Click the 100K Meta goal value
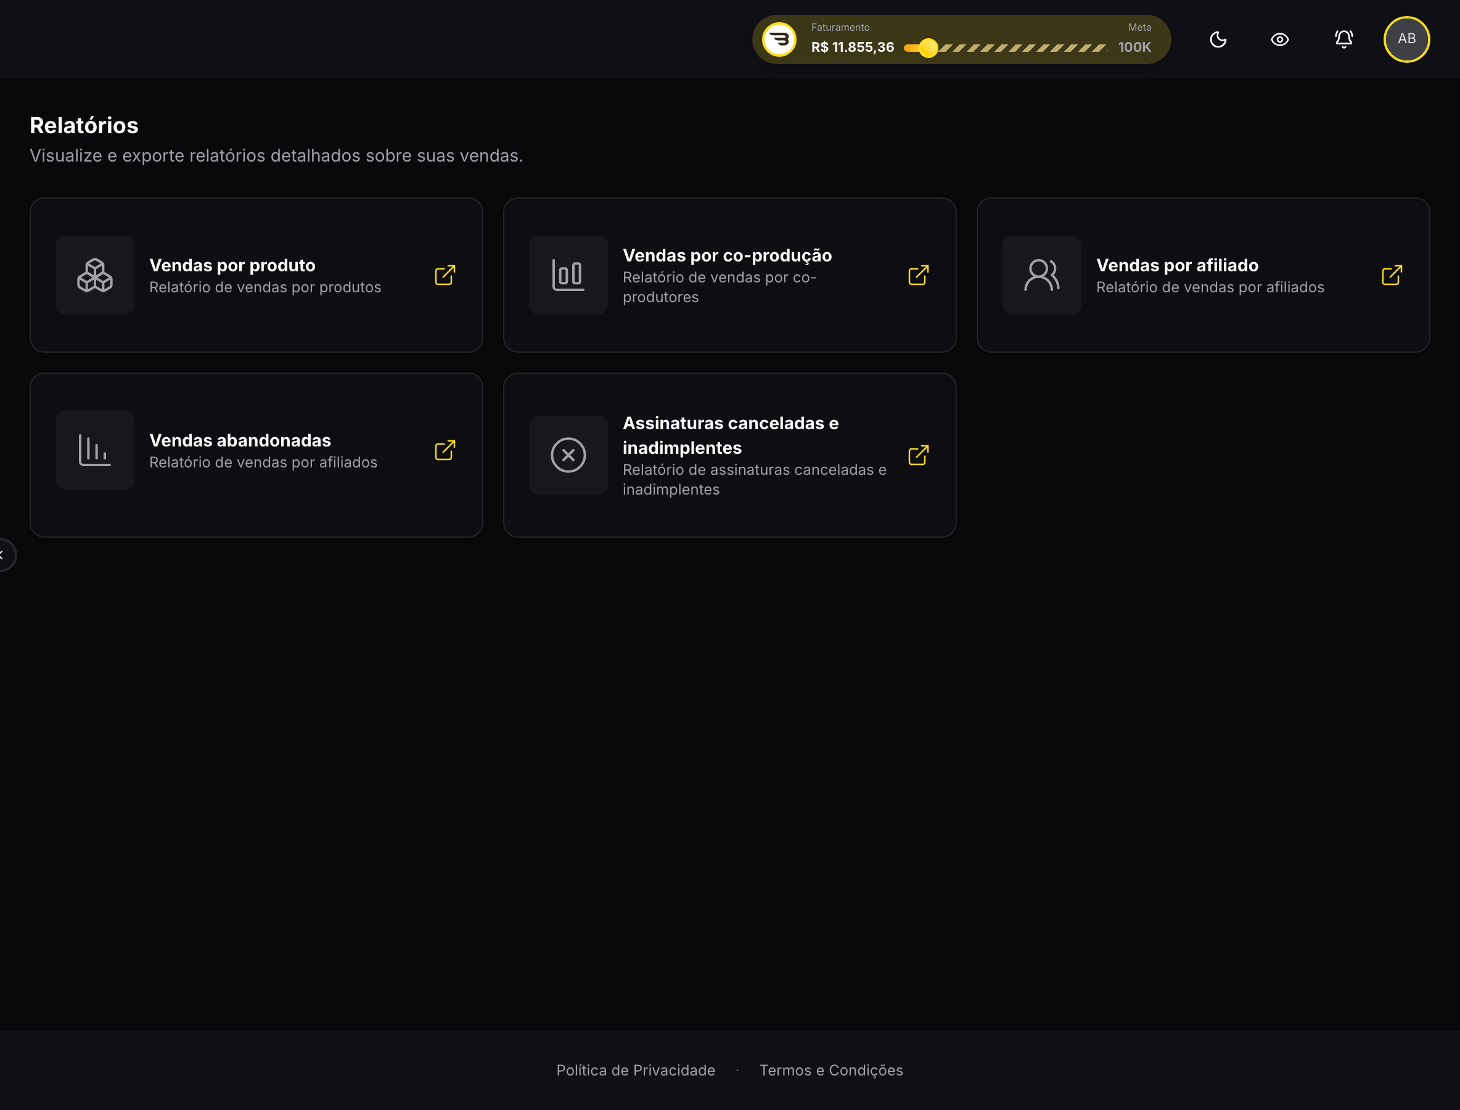The height and width of the screenshot is (1110, 1460). click(x=1134, y=47)
